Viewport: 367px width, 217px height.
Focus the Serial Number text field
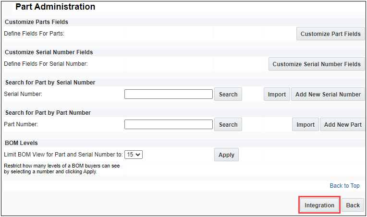pyautogui.click(x=168, y=95)
